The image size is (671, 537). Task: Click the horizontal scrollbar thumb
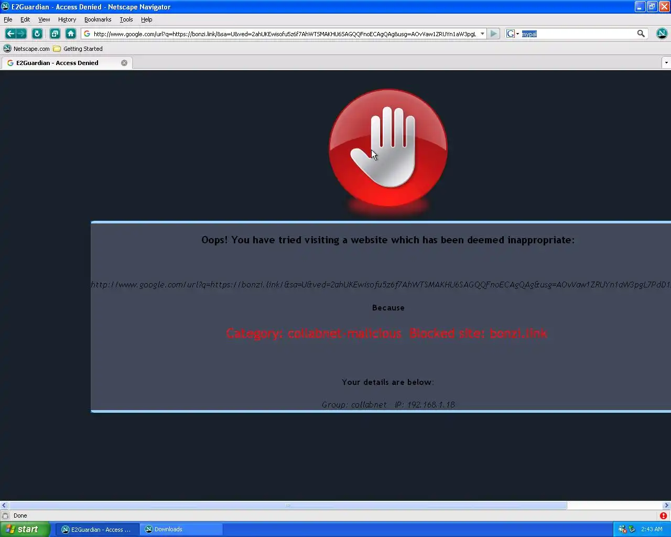tap(287, 506)
